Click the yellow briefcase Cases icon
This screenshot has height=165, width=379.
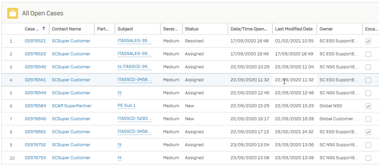[x=13, y=13]
